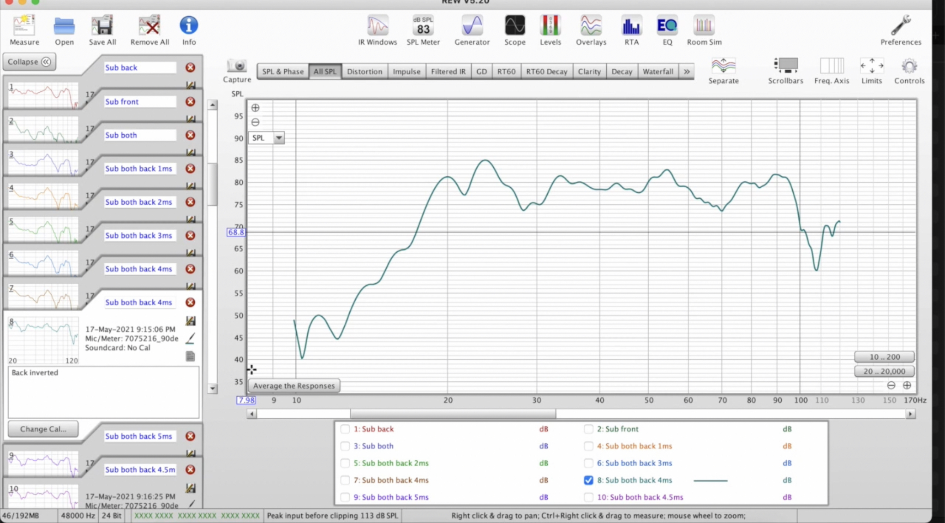Image resolution: width=945 pixels, height=523 pixels.
Task: Click the Save All icon
Action: coord(102,30)
